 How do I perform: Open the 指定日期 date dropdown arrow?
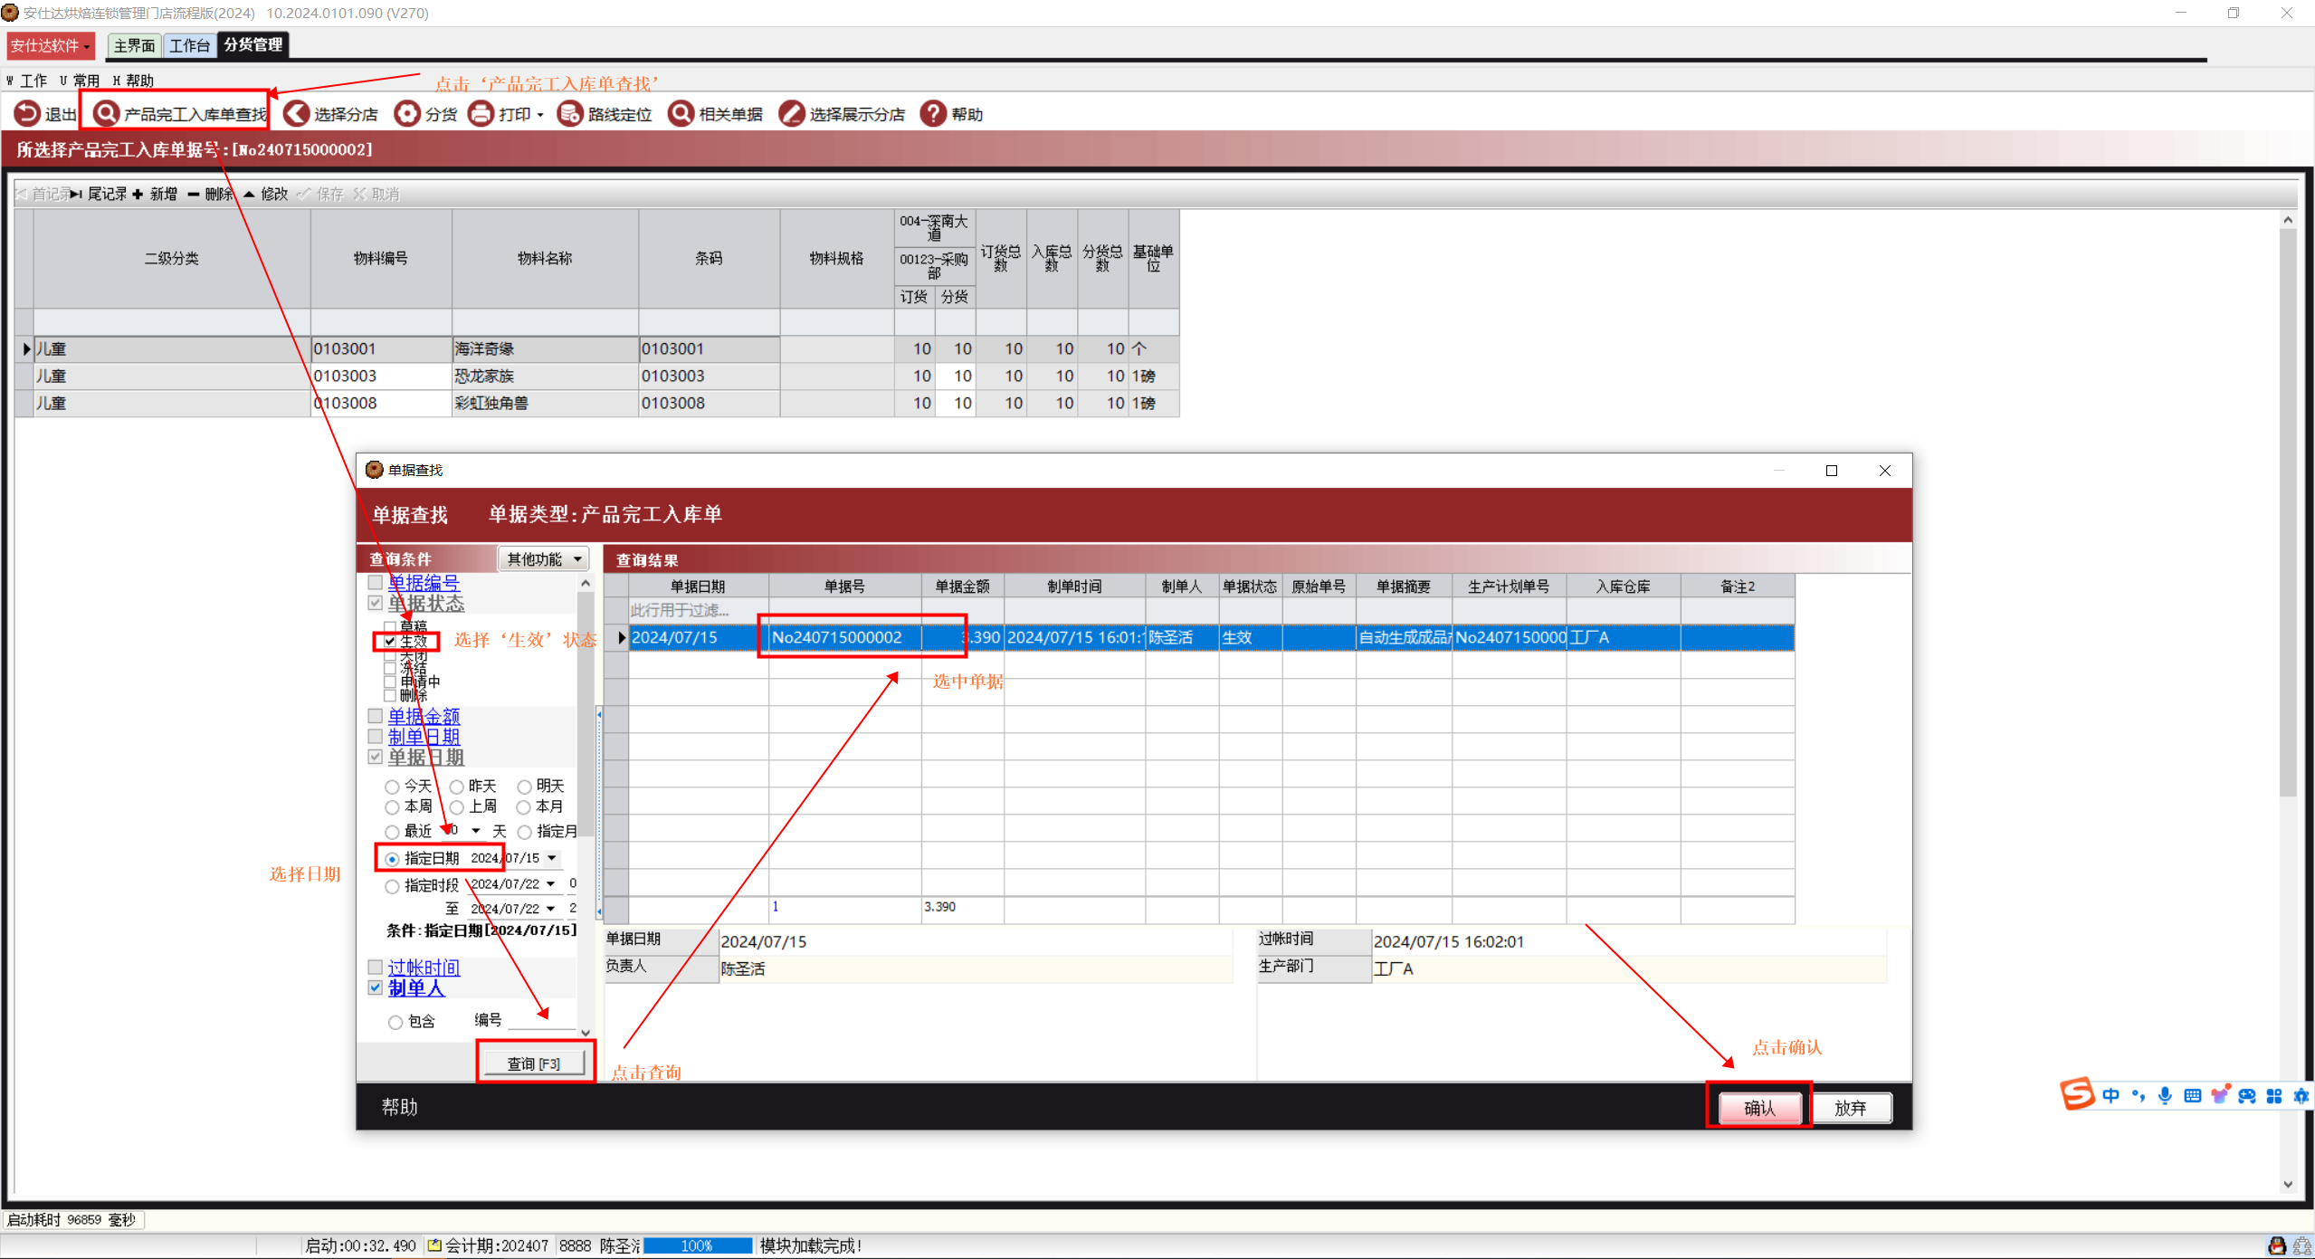552,858
